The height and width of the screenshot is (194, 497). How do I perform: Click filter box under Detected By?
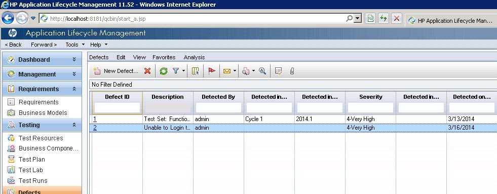point(218,108)
